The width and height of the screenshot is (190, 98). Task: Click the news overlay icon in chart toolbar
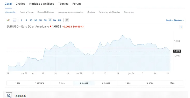[67, 20]
